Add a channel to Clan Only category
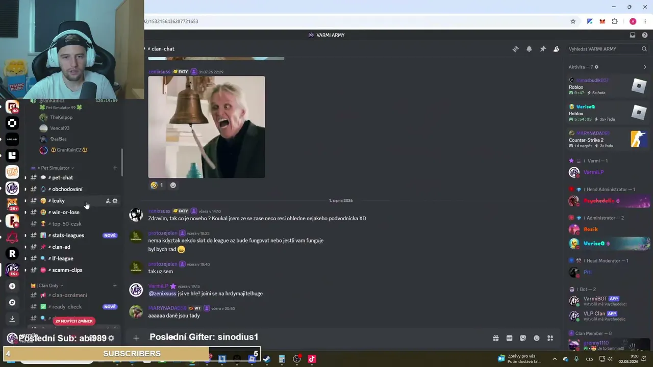Screen dimensions: 653x367 tap(115, 285)
